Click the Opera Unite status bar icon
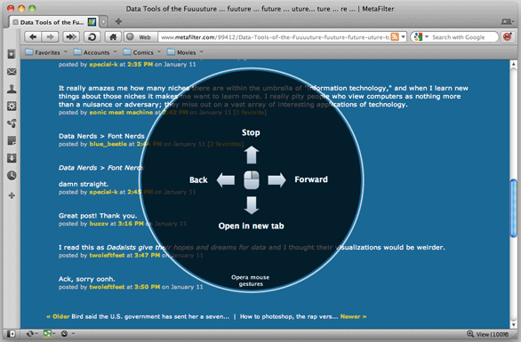The height and width of the screenshot is (342, 521). (x=48, y=334)
